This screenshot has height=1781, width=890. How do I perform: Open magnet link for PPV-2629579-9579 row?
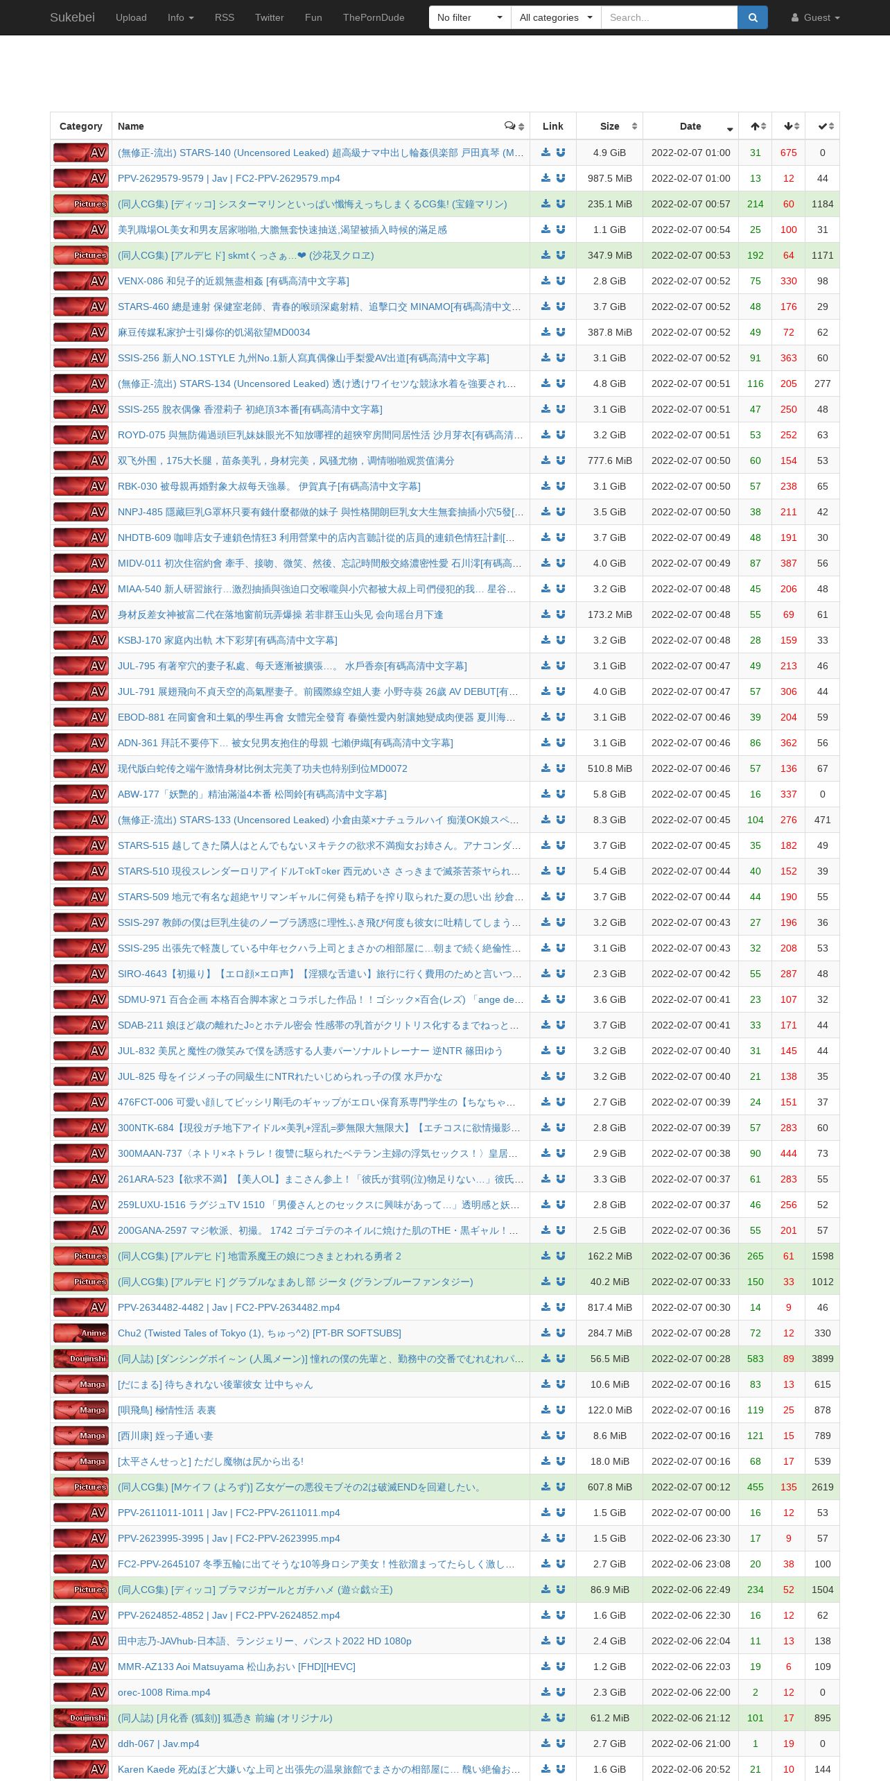(561, 178)
